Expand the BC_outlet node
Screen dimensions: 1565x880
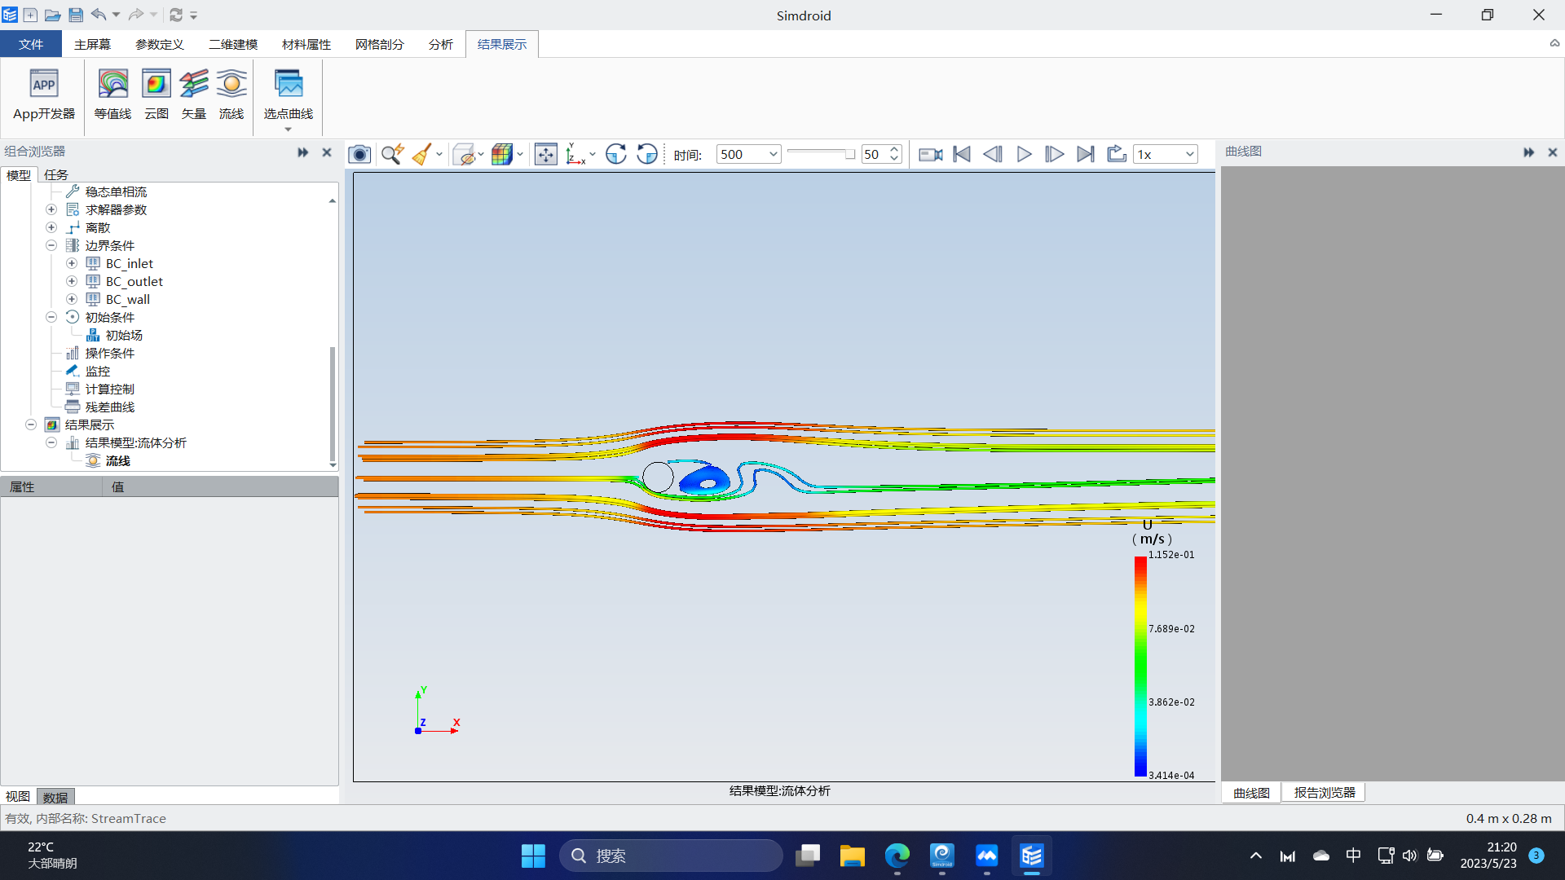pos(72,281)
